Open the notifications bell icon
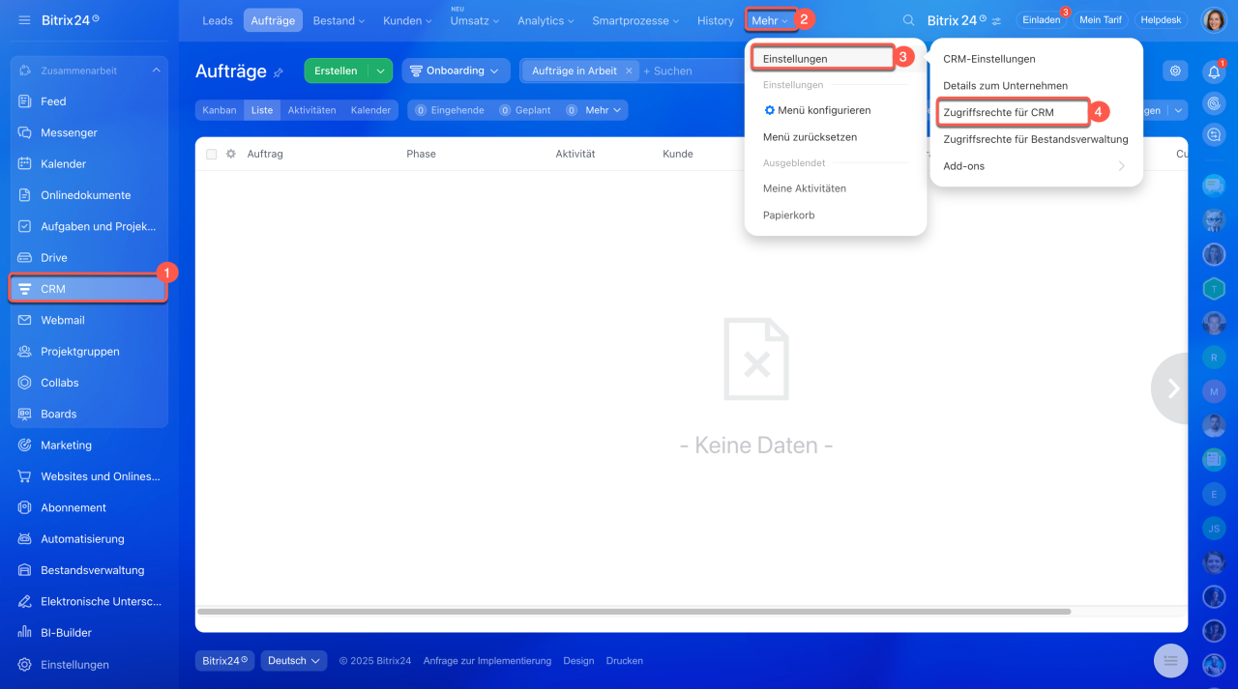This screenshot has height=689, width=1238. click(x=1214, y=72)
